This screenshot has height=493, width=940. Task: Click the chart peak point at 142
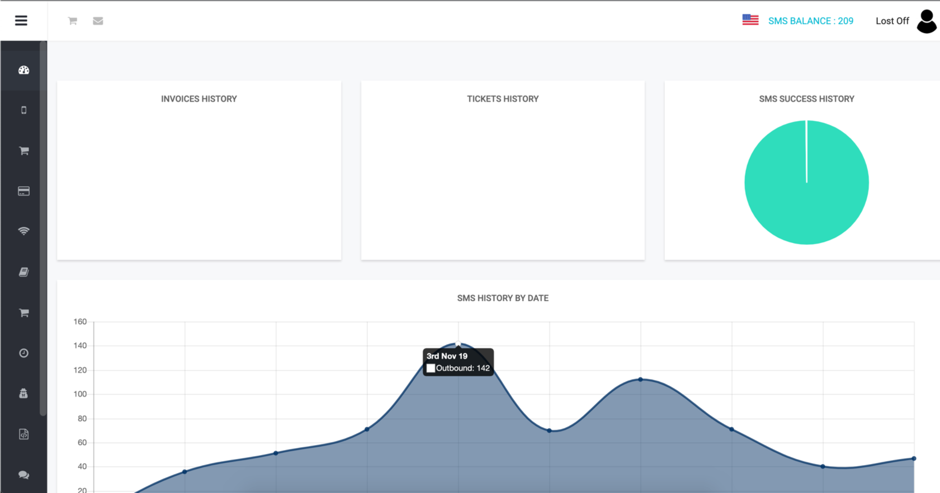[459, 343]
